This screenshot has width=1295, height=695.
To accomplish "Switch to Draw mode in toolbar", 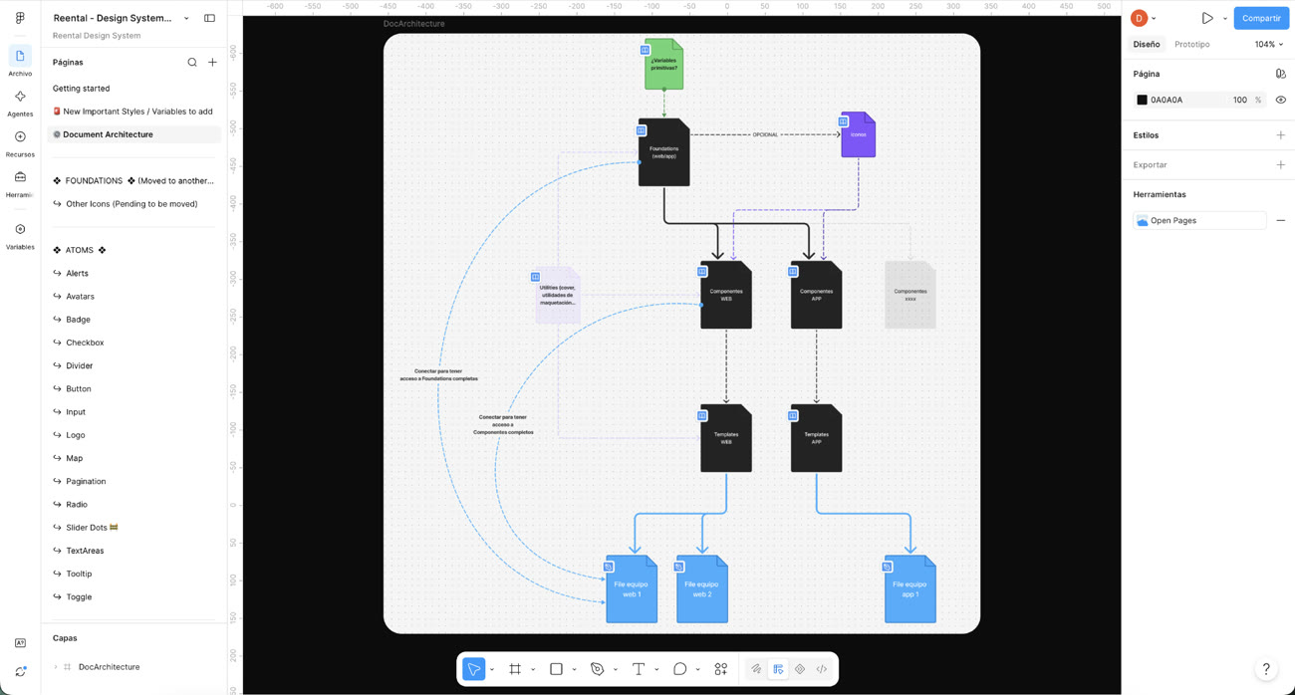I will pyautogui.click(x=756, y=669).
